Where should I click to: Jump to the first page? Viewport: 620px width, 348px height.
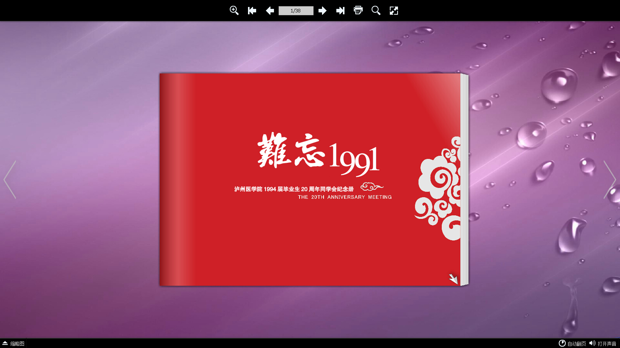[x=252, y=10]
